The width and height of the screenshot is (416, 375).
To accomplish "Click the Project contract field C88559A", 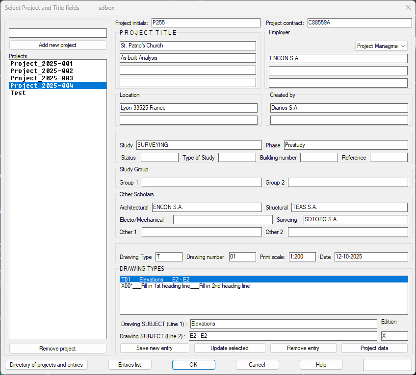I will tap(360, 23).
